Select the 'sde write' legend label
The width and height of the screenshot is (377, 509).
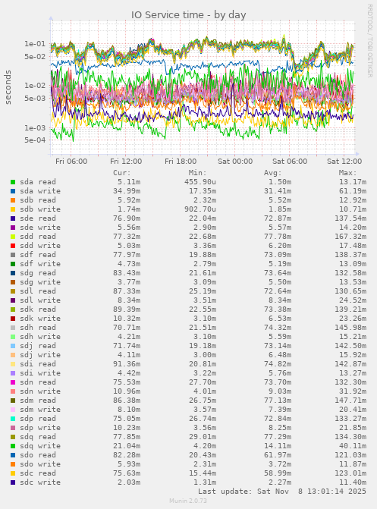coord(40,228)
